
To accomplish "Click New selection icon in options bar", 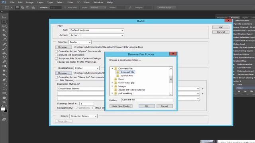I will pyautogui.click(x=17, y=8).
